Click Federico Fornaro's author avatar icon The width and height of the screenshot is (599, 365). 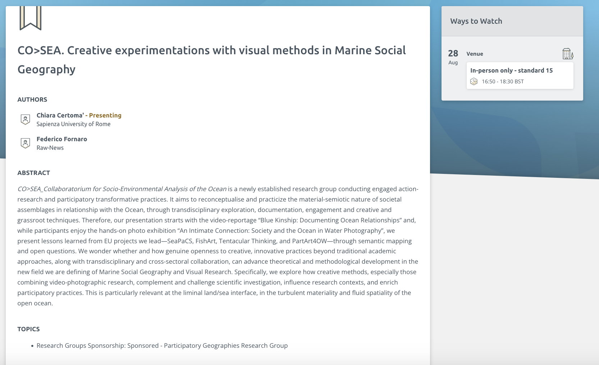(x=25, y=143)
